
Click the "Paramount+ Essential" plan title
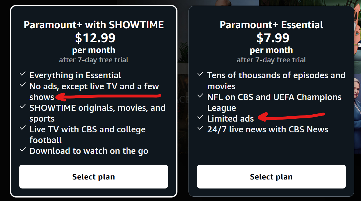click(271, 25)
